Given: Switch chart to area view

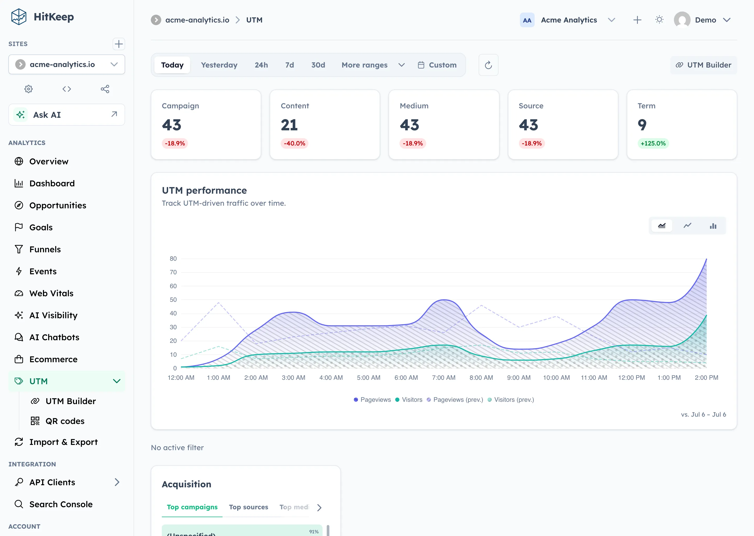Looking at the screenshot, I should (662, 226).
